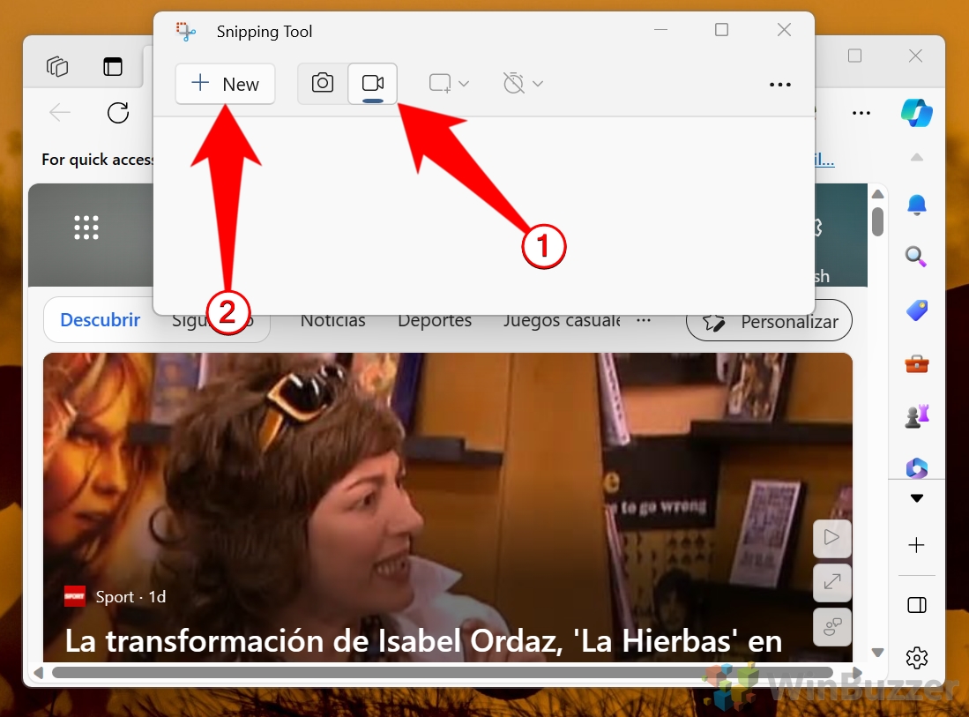Open the news card feedback icon
Viewport: 969px width, 717px height.
point(831,627)
